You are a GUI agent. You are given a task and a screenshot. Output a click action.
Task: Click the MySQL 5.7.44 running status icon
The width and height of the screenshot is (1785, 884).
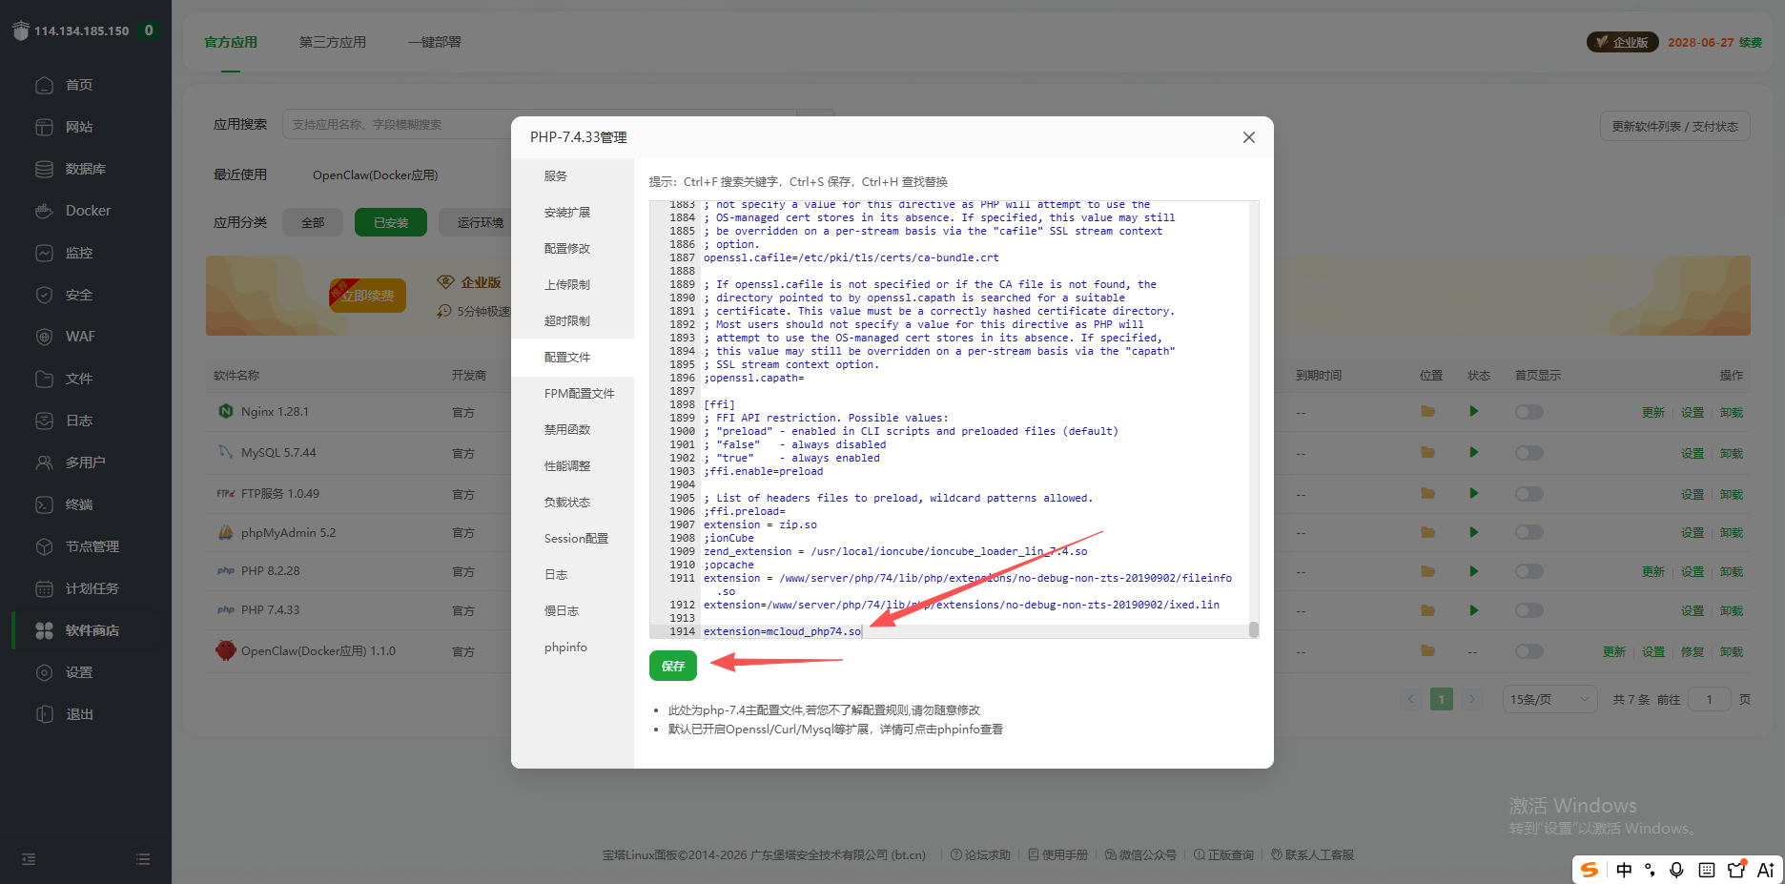point(1474,453)
